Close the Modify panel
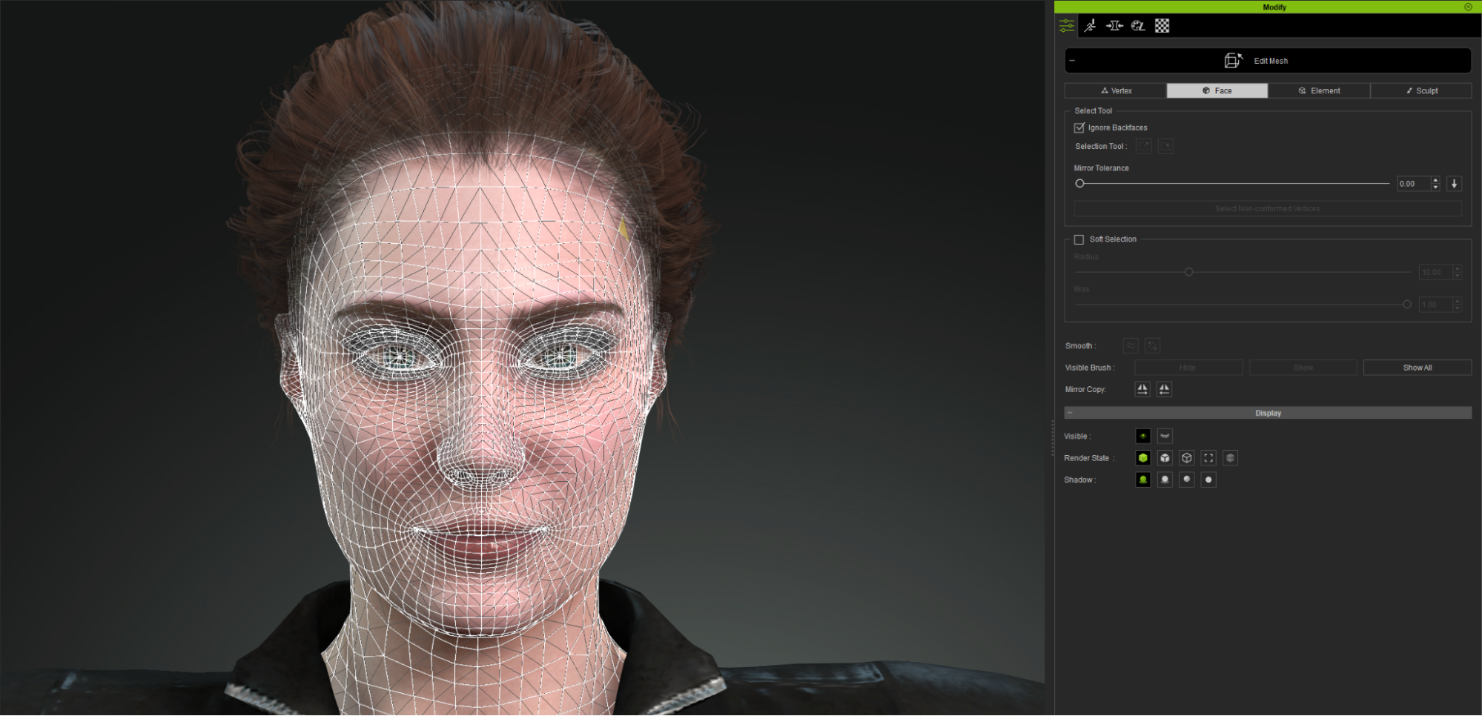 [1468, 7]
